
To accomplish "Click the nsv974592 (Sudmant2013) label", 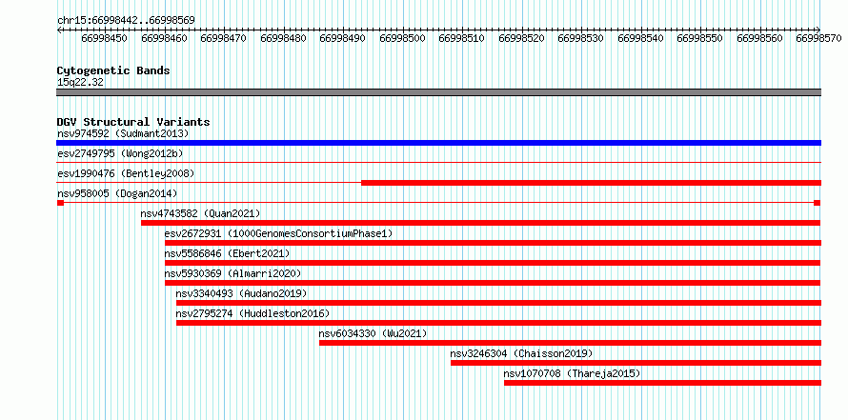I will coord(123,133).
